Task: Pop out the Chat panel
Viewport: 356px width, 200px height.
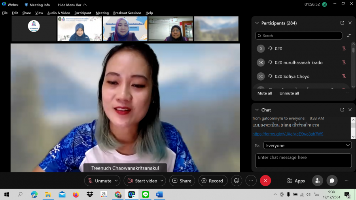Action: click(x=342, y=110)
